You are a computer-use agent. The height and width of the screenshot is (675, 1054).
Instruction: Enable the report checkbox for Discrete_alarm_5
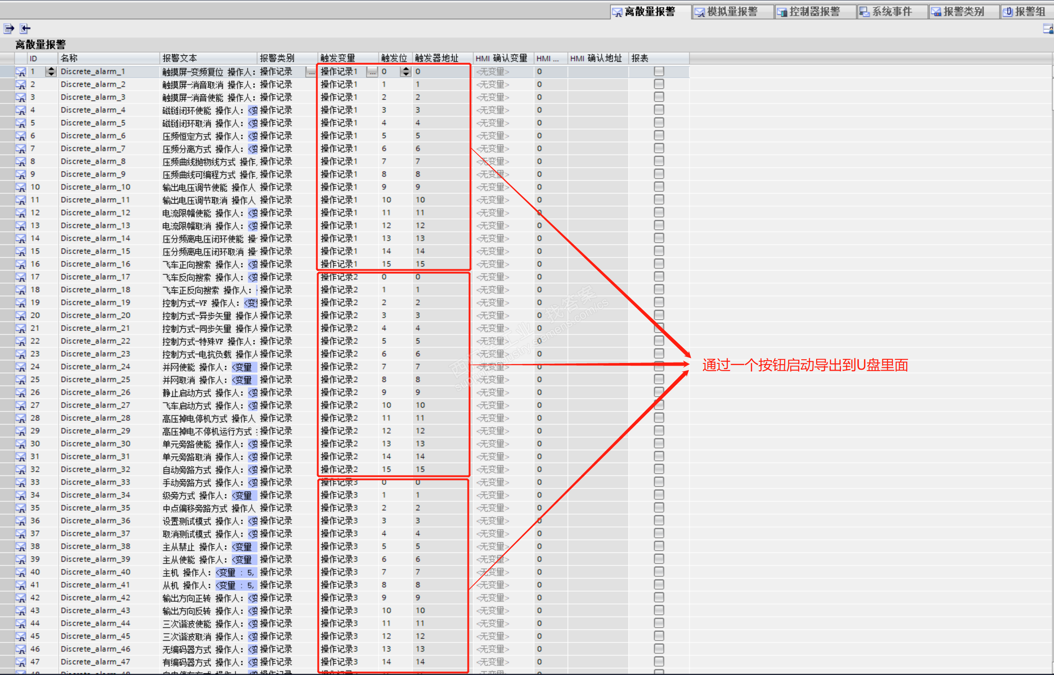[659, 122]
